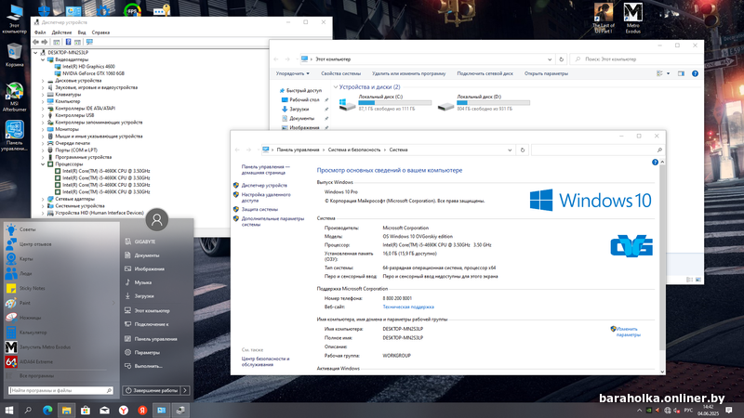Image resolution: width=744 pixels, height=418 pixels.
Task: Open 'Защита системы' link
Action: point(259,209)
